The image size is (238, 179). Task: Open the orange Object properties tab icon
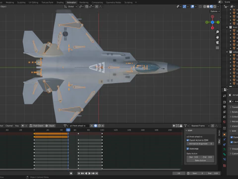(x=224, y=134)
